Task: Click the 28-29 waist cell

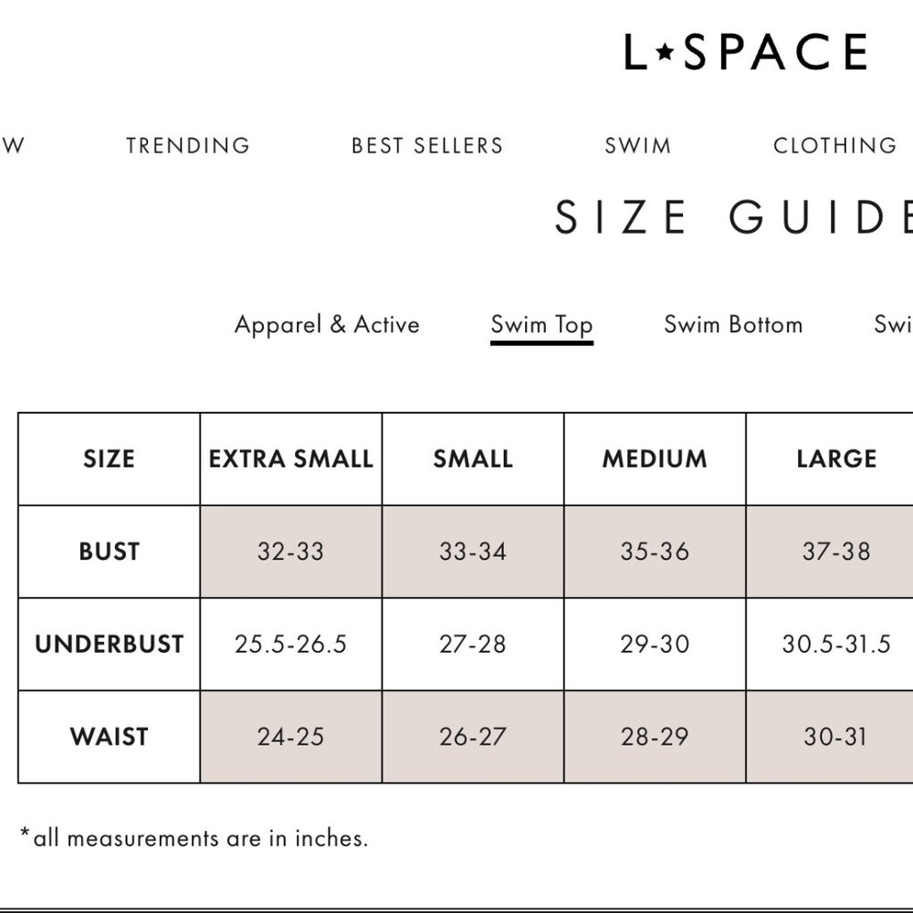Action: pos(655,737)
